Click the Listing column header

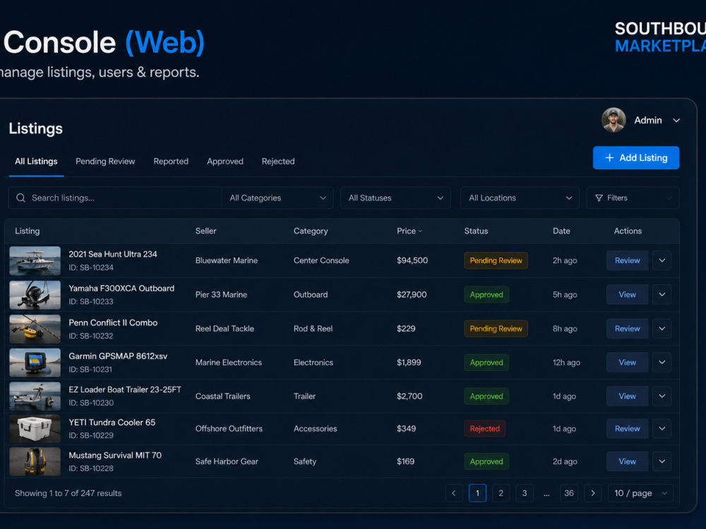pyautogui.click(x=28, y=231)
